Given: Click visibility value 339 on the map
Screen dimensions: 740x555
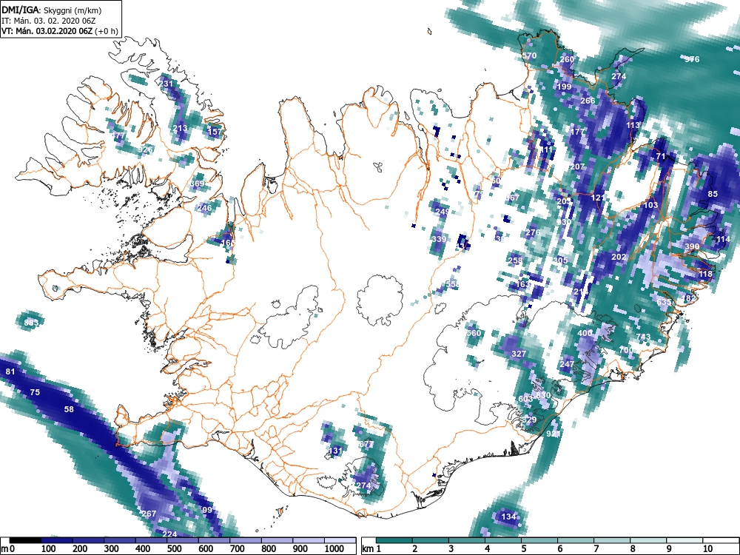Looking at the screenshot, I should pyautogui.click(x=439, y=239).
